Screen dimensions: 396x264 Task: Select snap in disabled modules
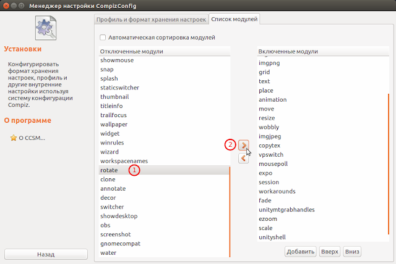[164, 69]
